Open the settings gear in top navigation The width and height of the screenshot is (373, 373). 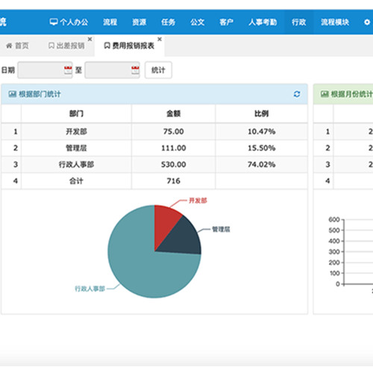(x=367, y=22)
